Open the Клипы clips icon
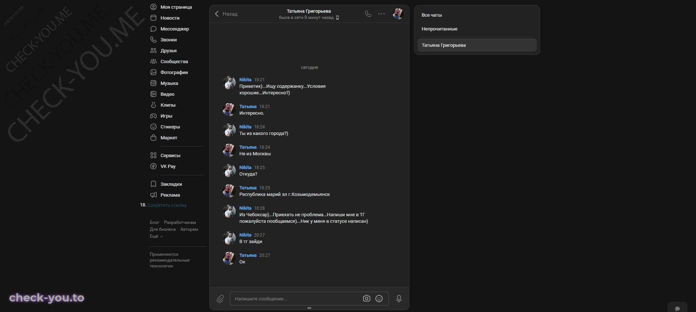Viewport: 696px width, 312px height. point(153,105)
